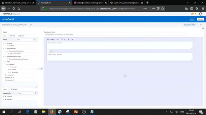Viewport: 206px width, 115px height.
Task: Open the hamburger menu next to Expression Mode
Action: click(201, 25)
